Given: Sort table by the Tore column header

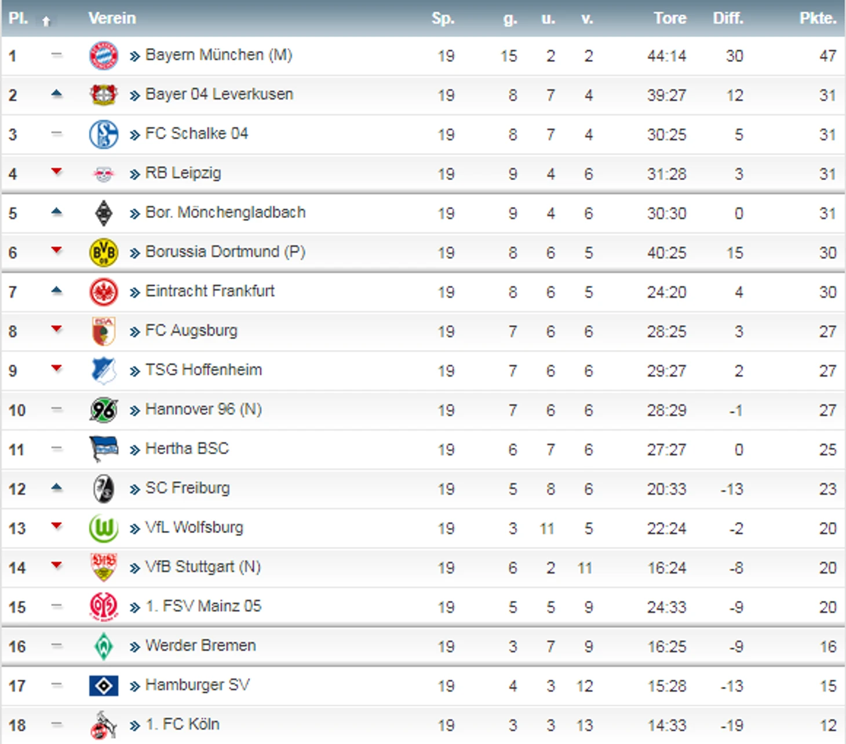Looking at the screenshot, I should pos(670,19).
